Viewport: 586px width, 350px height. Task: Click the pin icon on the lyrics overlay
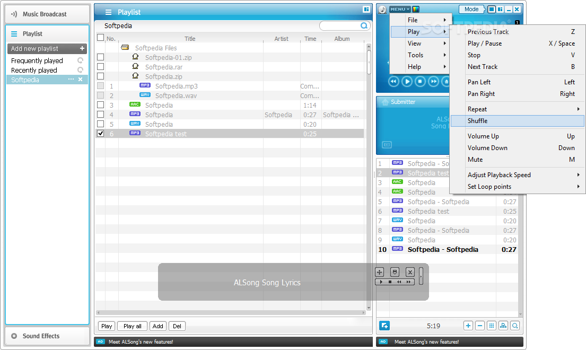pyautogui.click(x=395, y=272)
